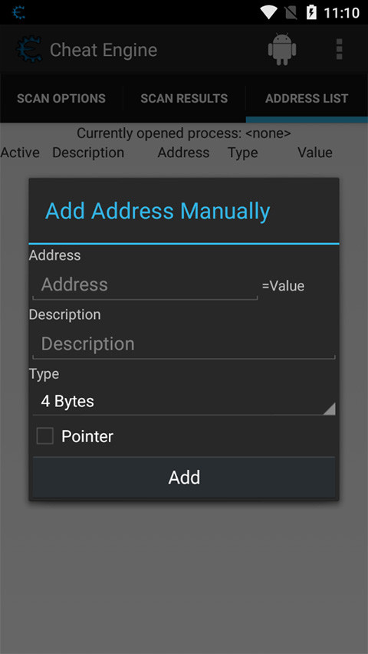Open the 4 Bytes type dropdown
This screenshot has width=368, height=654.
(184, 402)
